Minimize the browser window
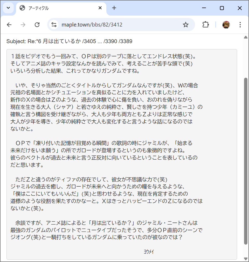The height and width of the screenshot is (262, 249). click(204, 8)
